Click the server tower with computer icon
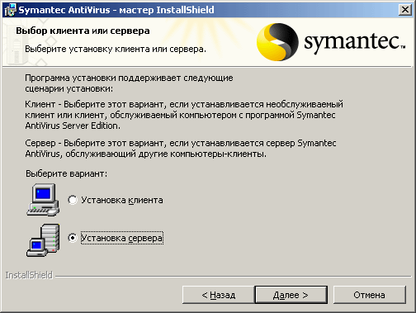The image size is (416, 313). click(x=43, y=240)
